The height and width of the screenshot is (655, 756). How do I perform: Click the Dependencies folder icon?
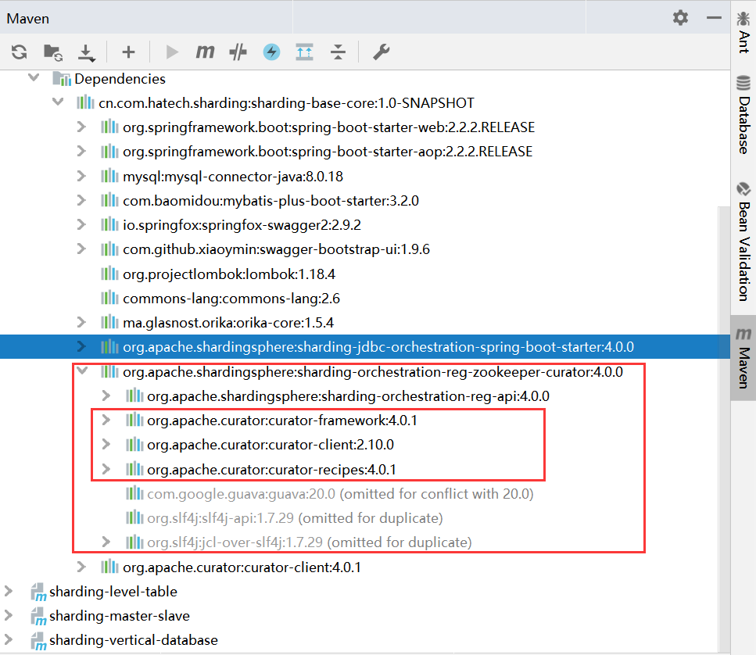coord(62,78)
